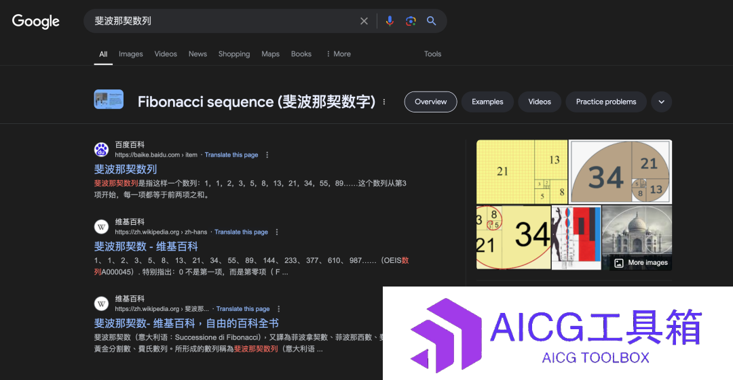Select the Videos chip in knowledge panel
733x380 pixels.
[540, 102]
